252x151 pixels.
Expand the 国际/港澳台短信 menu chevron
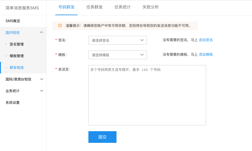[x=42, y=79]
